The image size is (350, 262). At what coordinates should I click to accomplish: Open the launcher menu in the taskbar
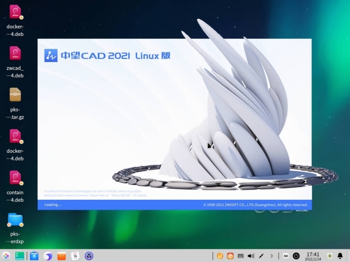tap(6, 256)
